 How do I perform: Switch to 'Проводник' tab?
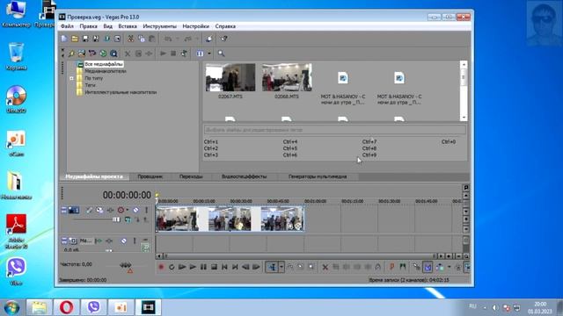click(x=150, y=176)
